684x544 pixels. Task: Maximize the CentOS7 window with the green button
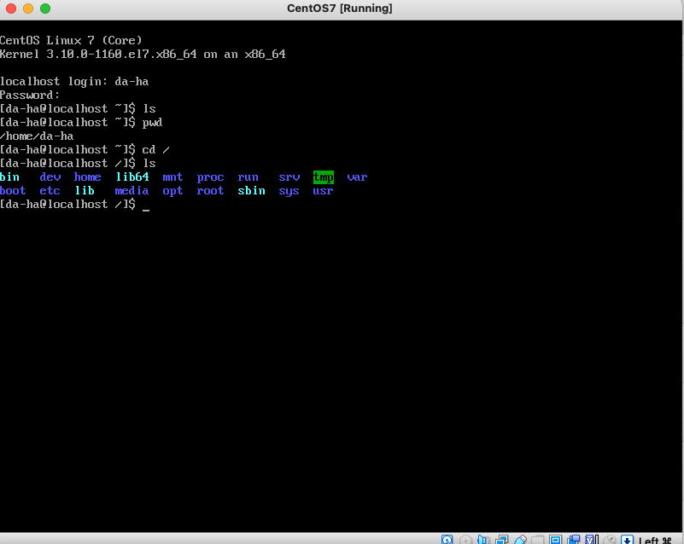pyautogui.click(x=45, y=9)
